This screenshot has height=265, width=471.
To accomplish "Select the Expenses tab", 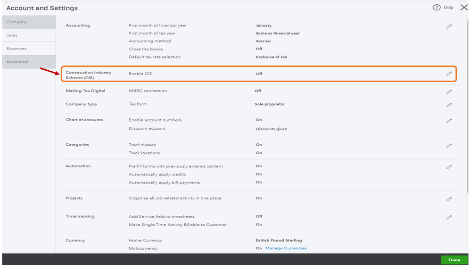I will pyautogui.click(x=17, y=49).
